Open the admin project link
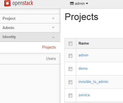123x103 pixels. pos(83,55)
